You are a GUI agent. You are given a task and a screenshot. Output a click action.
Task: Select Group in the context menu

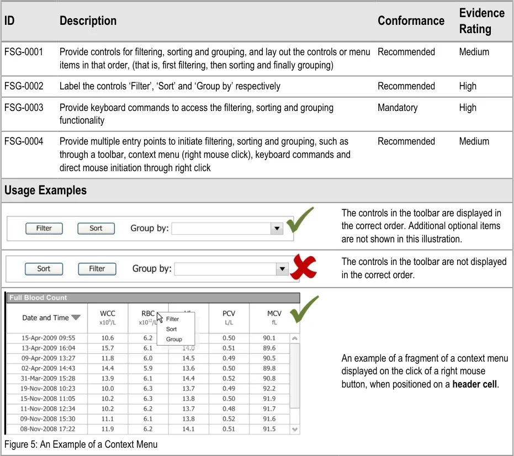[x=173, y=339]
